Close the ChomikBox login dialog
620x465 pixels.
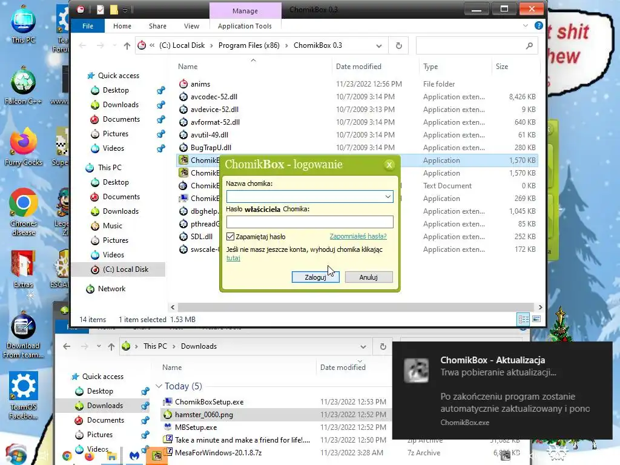pyautogui.click(x=389, y=165)
